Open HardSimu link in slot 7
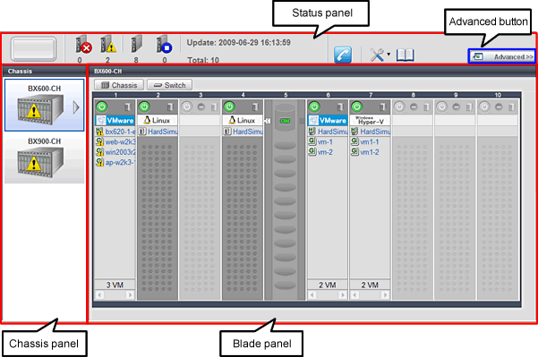This screenshot has height=357, width=538. click(x=375, y=132)
